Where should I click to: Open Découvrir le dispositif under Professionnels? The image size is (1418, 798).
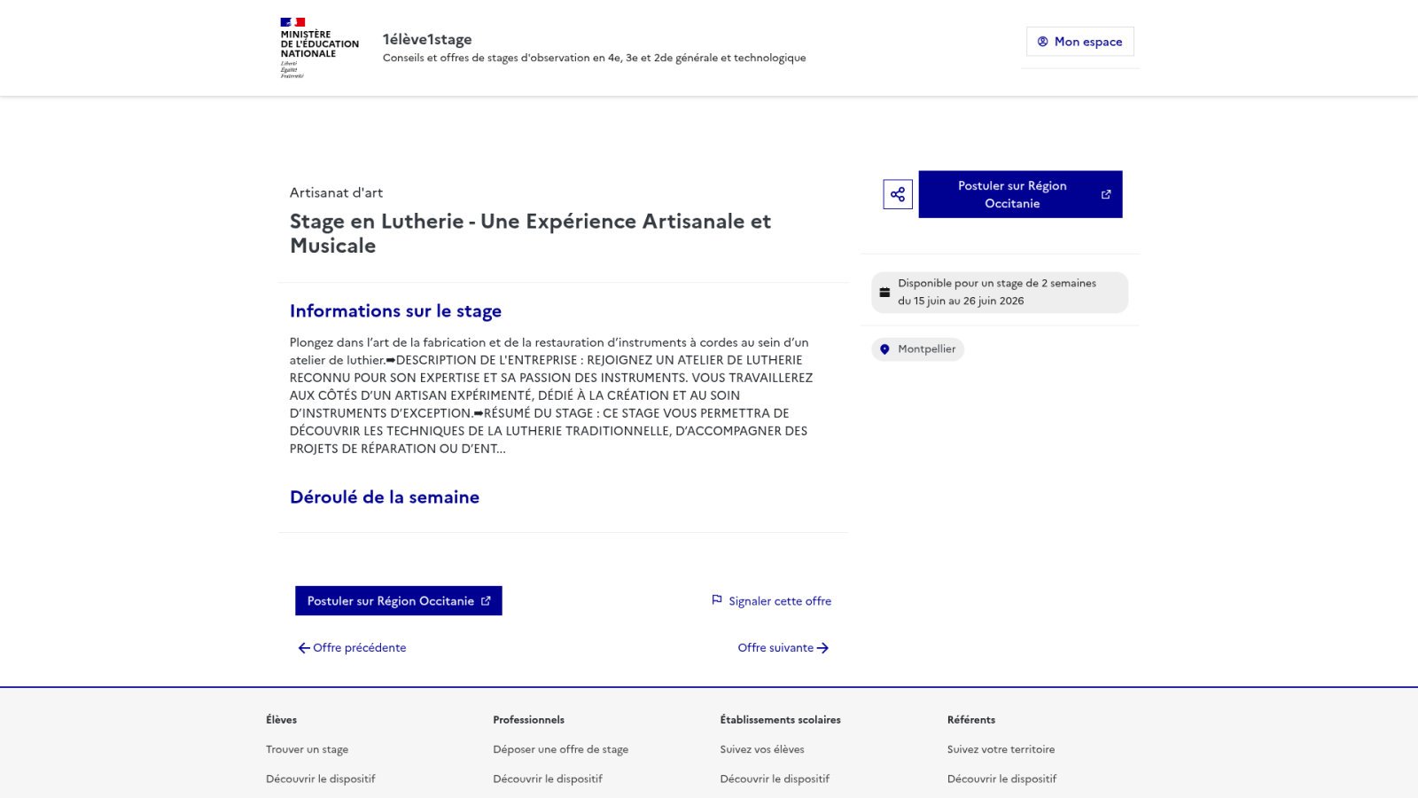(548, 778)
